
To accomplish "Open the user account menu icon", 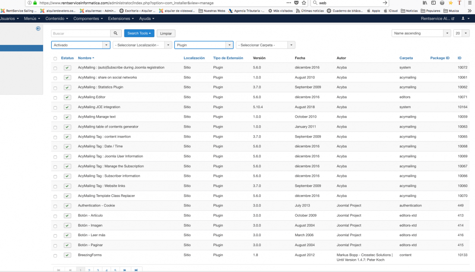I will pyautogui.click(x=465, y=19).
